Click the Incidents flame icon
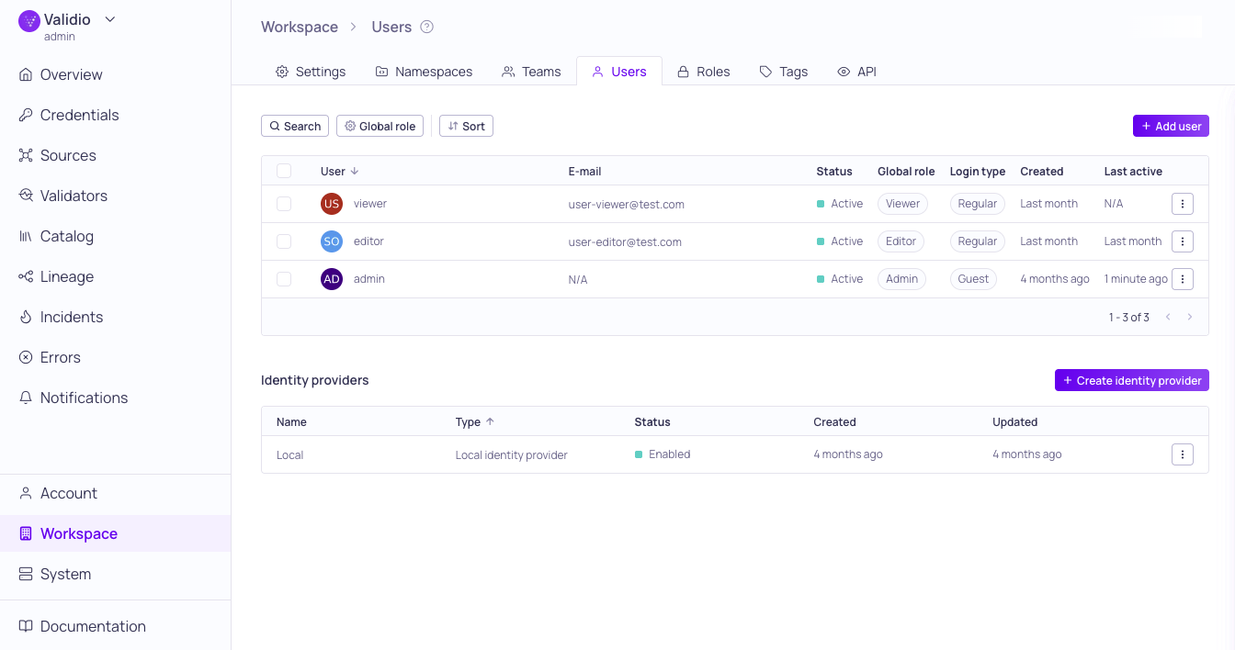 26,317
